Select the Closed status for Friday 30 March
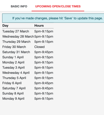This screenshot has width=104, height=115. pyautogui.click(x=39, y=47)
